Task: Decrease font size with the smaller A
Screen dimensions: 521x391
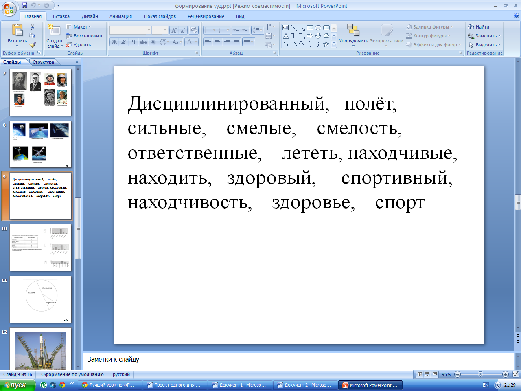Action: 183,30
